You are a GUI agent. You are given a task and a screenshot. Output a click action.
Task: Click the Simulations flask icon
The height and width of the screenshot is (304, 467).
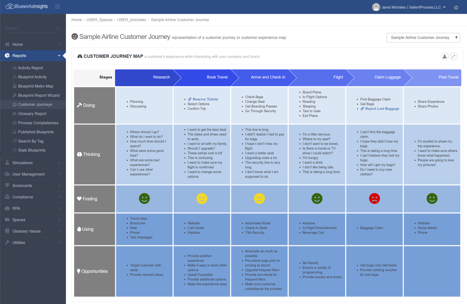(x=7, y=163)
